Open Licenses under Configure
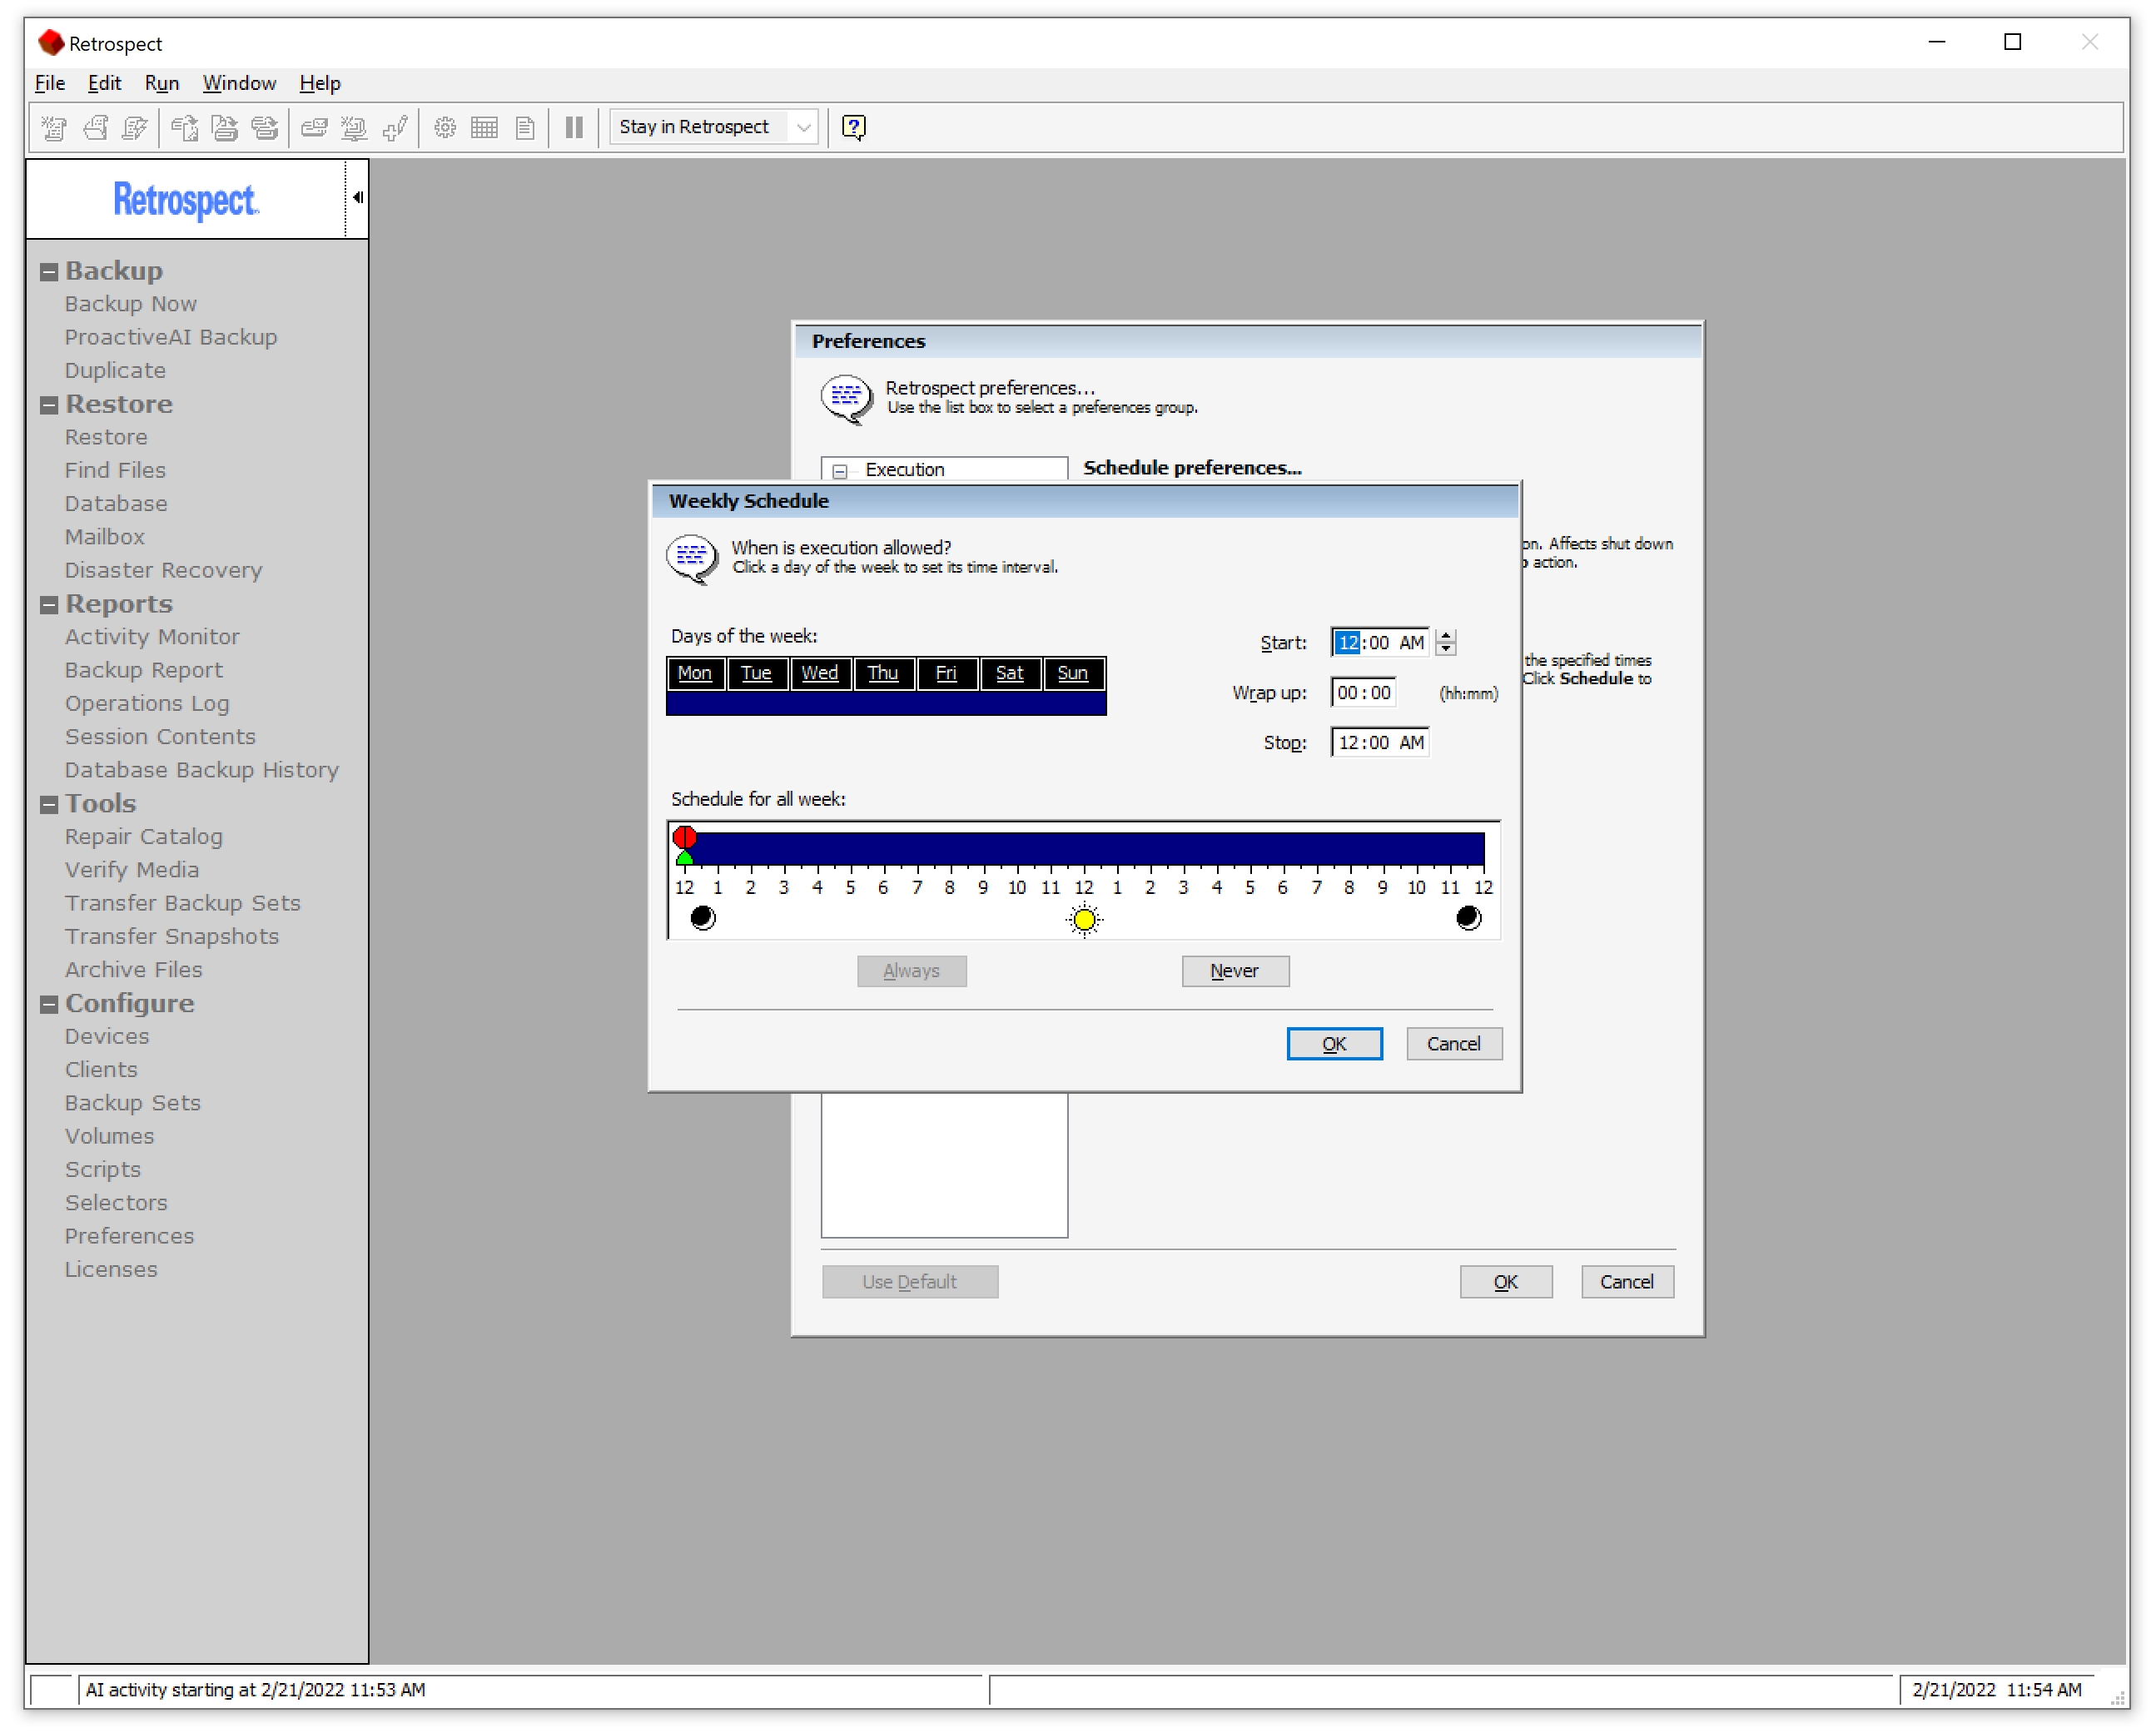 [x=111, y=1270]
